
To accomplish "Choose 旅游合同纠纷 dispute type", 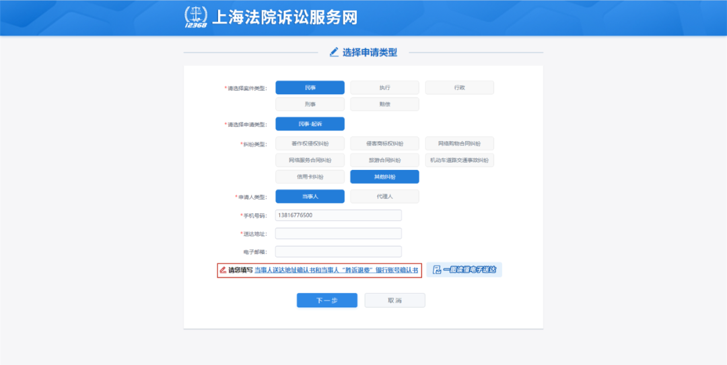I will tap(384, 160).
